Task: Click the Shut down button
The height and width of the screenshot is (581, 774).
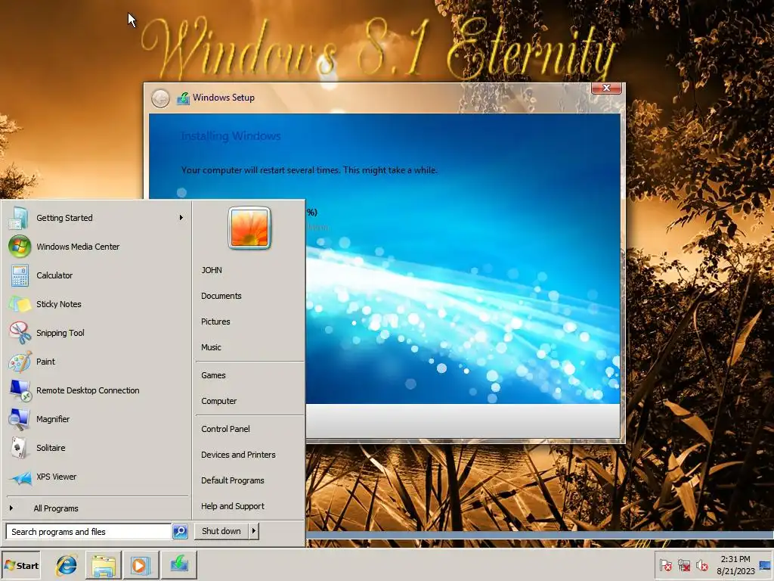Action: [221, 531]
